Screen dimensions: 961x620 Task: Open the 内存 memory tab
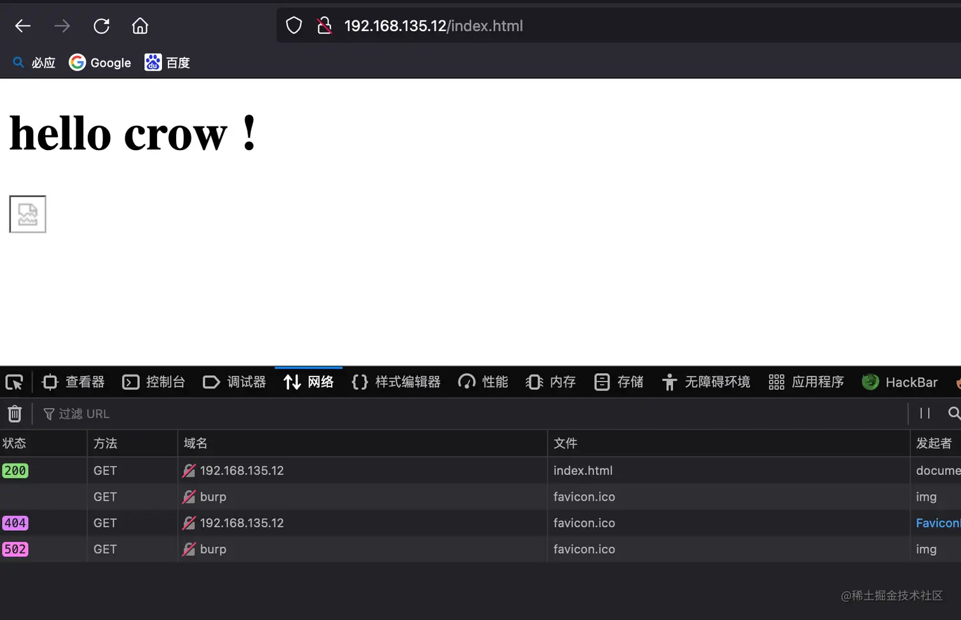click(x=550, y=382)
